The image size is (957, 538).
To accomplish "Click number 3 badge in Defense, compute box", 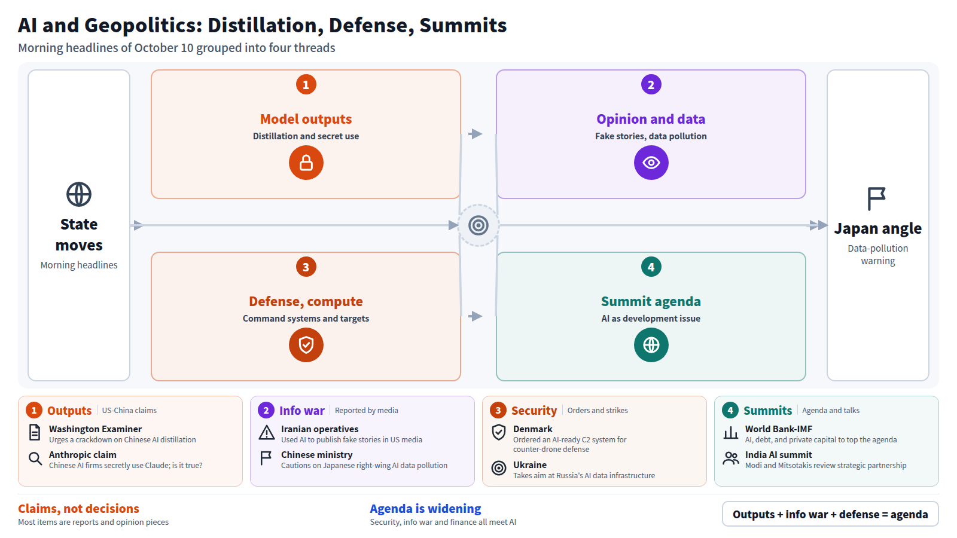I will point(306,267).
